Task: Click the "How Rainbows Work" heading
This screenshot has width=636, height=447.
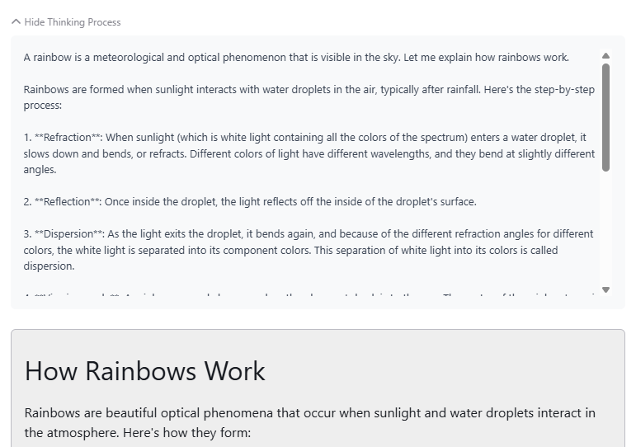Action: click(x=145, y=371)
